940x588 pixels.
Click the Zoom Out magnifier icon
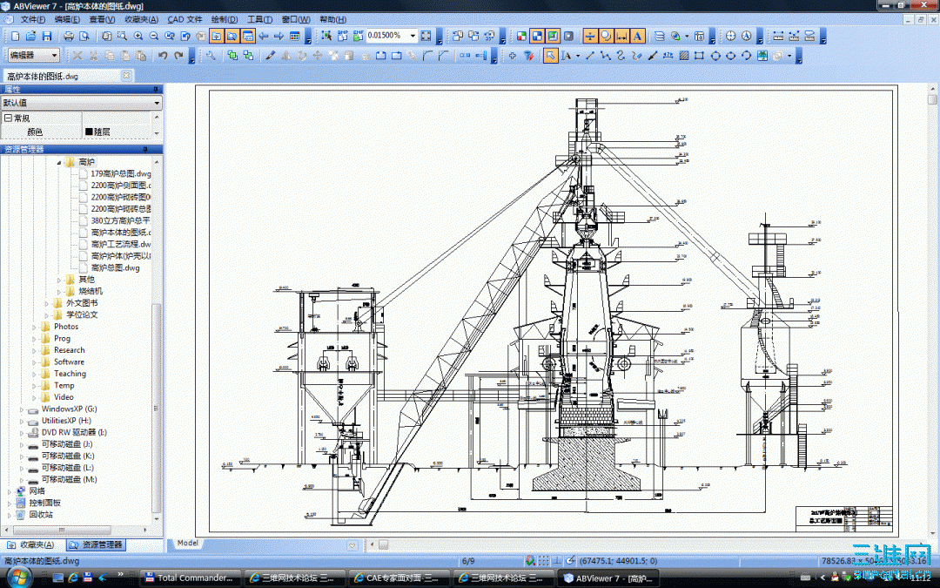154,36
